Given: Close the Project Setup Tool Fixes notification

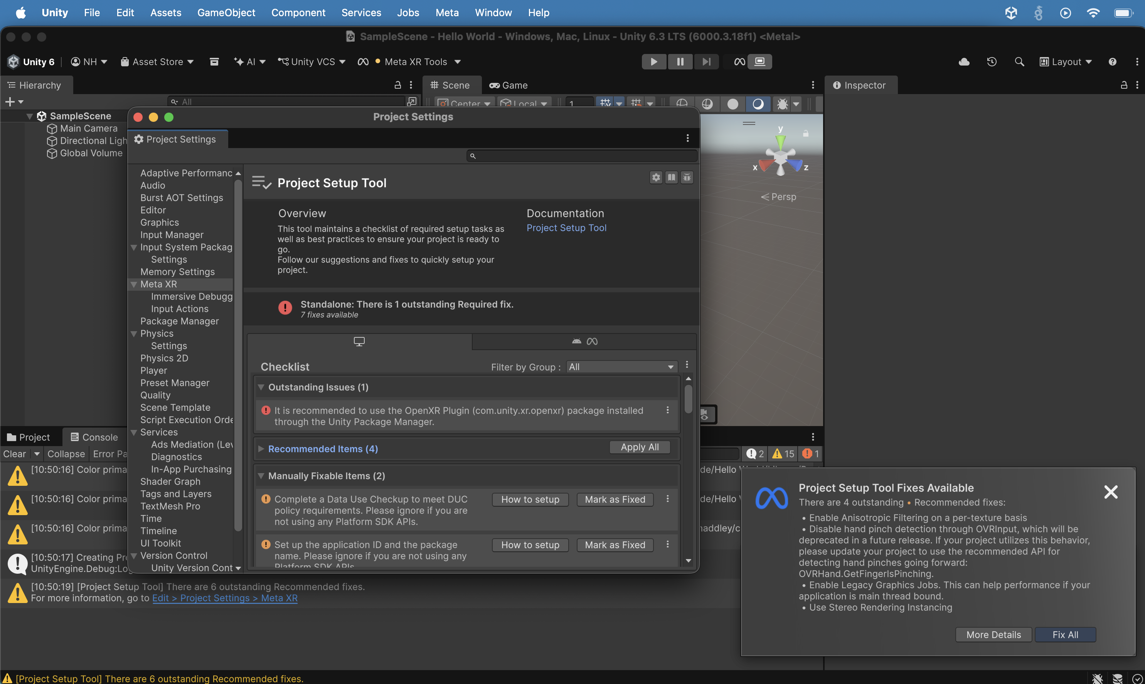Looking at the screenshot, I should click(x=1111, y=492).
